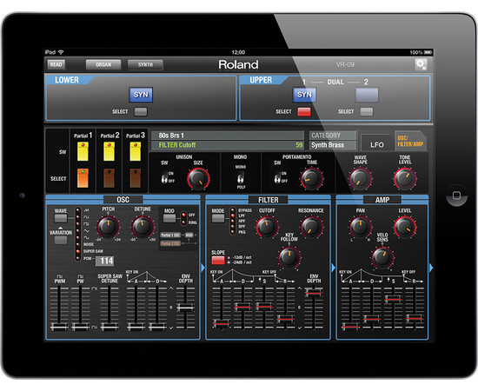Toggle Partial 3 yellow SW switch
This screenshot has height=391, width=478.
click(136, 151)
